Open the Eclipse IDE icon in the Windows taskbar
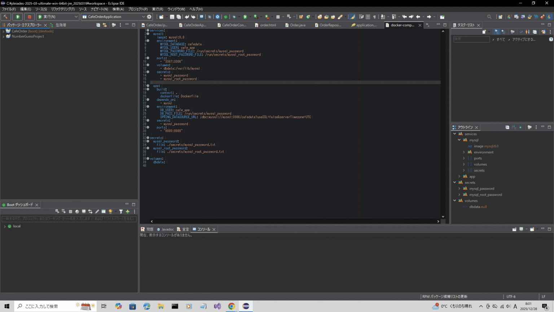554x312 pixels. pos(246,307)
